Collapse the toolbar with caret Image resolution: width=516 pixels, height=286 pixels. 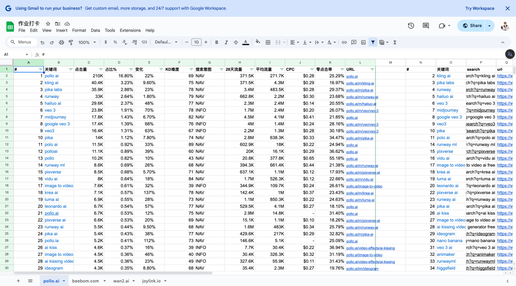click(x=503, y=42)
